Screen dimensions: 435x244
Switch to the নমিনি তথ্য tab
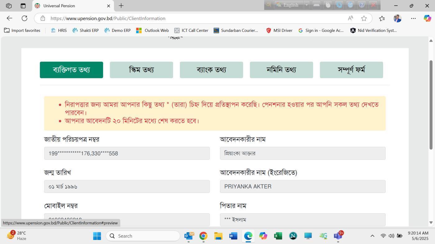pyautogui.click(x=282, y=70)
